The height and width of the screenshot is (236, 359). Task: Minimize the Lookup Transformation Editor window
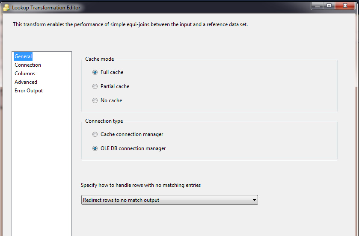point(317,6)
